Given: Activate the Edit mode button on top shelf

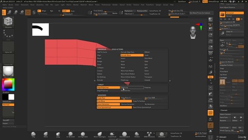Looking at the screenshot, I should click(4, 12).
